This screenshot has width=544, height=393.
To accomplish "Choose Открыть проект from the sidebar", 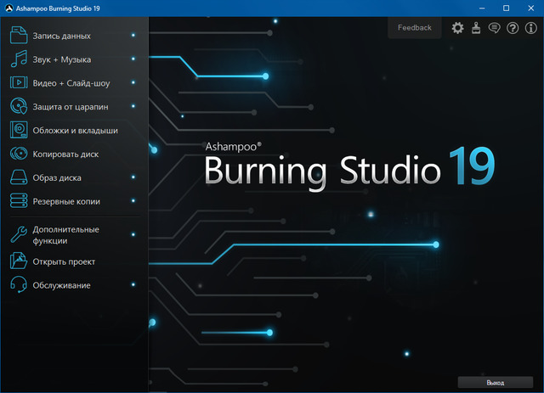I will click(x=64, y=261).
